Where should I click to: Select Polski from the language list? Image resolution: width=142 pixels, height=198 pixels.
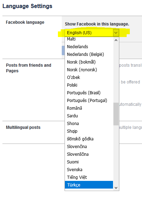(89, 85)
